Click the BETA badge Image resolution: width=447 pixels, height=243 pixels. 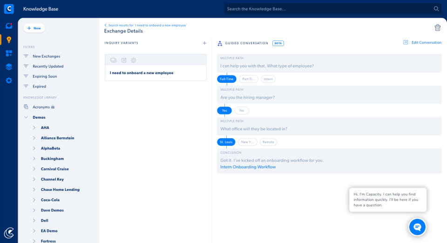click(278, 43)
